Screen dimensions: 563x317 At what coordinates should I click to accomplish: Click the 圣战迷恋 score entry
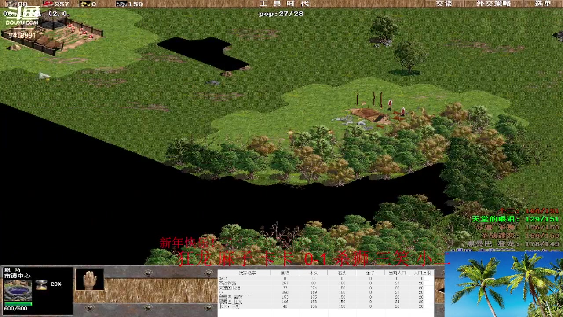tap(519, 236)
